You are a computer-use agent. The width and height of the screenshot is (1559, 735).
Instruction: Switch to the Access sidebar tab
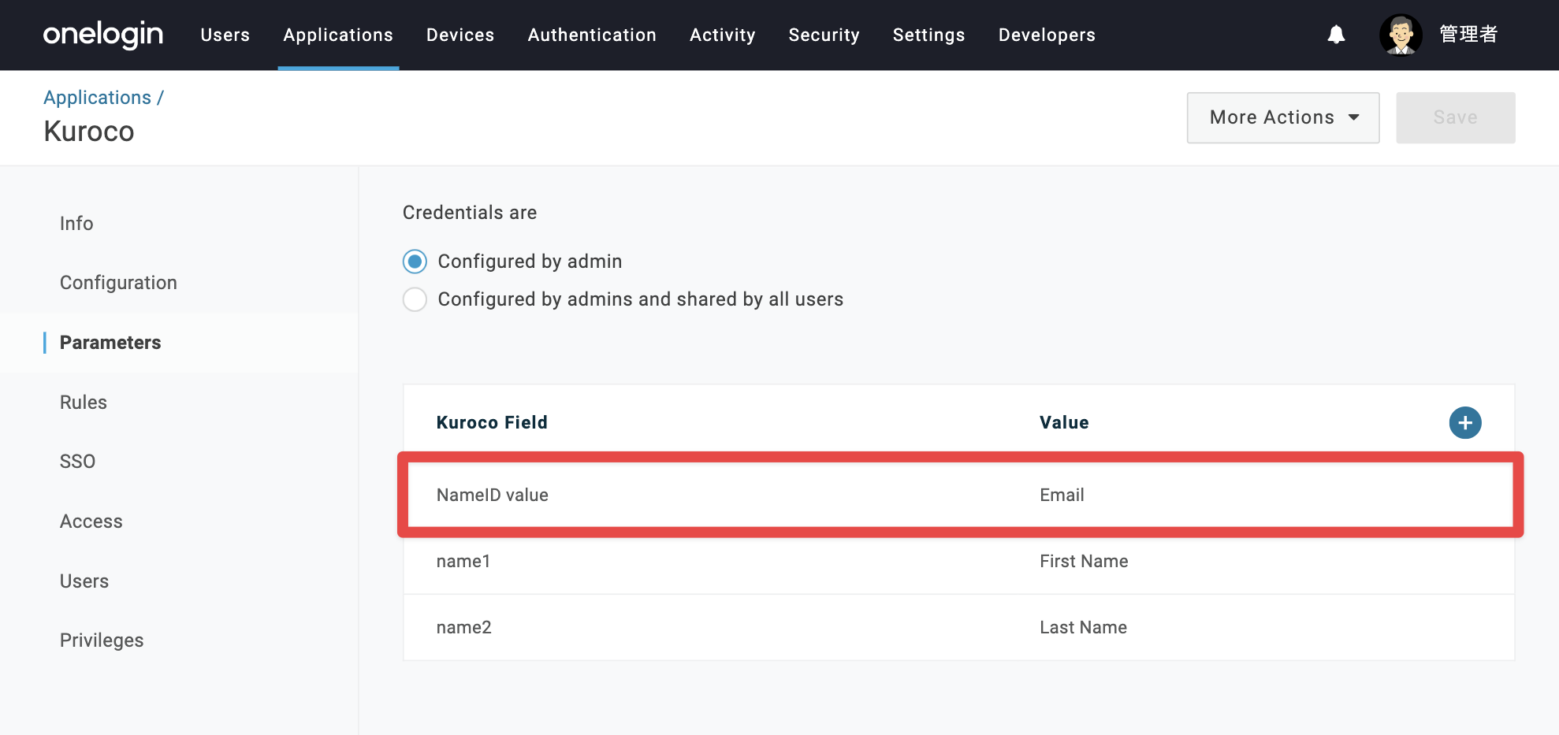pos(91,522)
